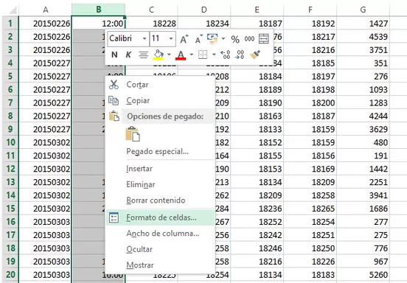
Task: Click the increase decimal places icon
Action: point(226,55)
